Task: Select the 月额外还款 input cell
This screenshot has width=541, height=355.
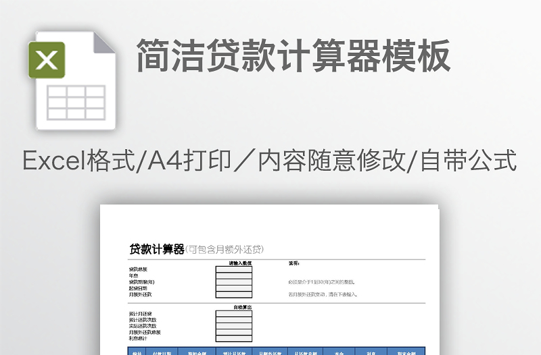Action: tap(234, 295)
